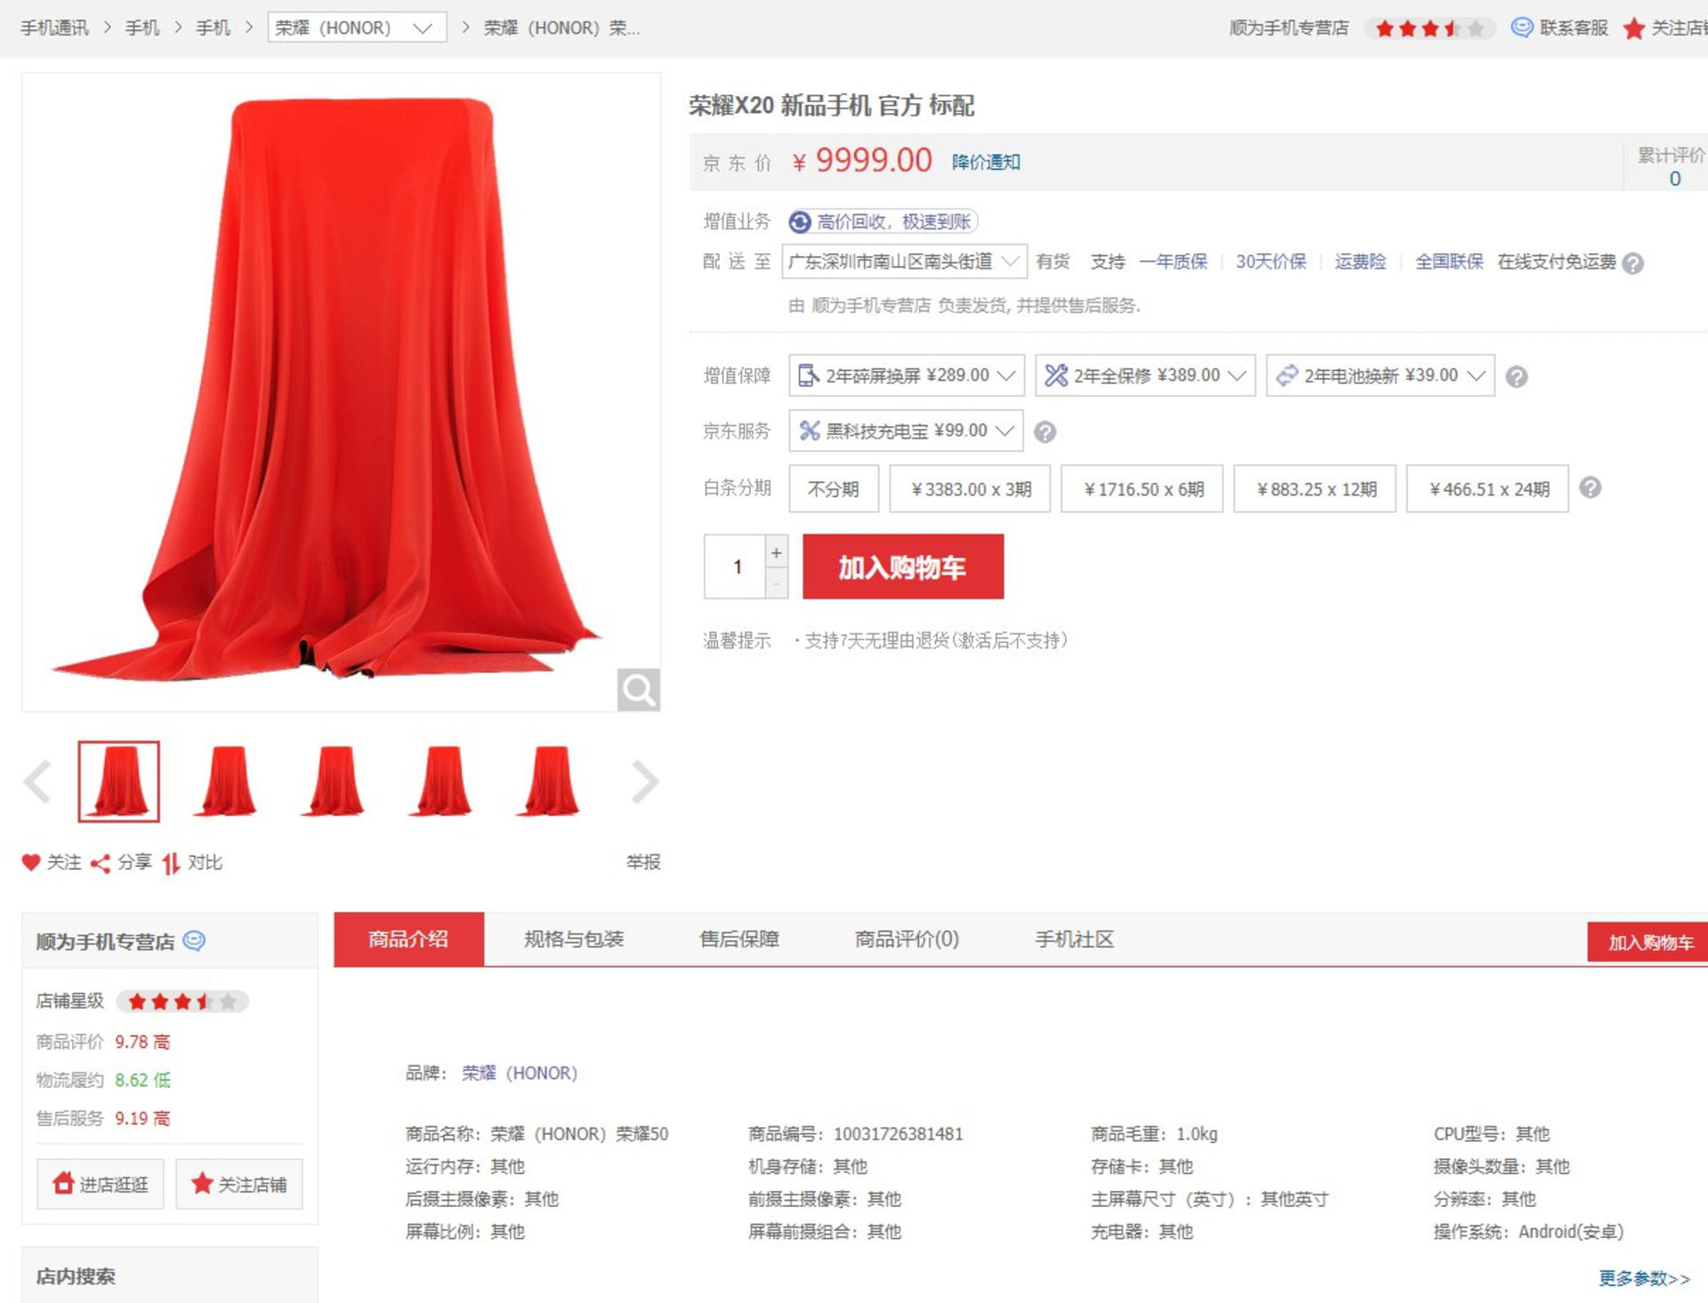This screenshot has height=1303, width=1708.
Task: Expand 2年全保修 ¥389.00 dropdown
Action: [x=1145, y=375]
